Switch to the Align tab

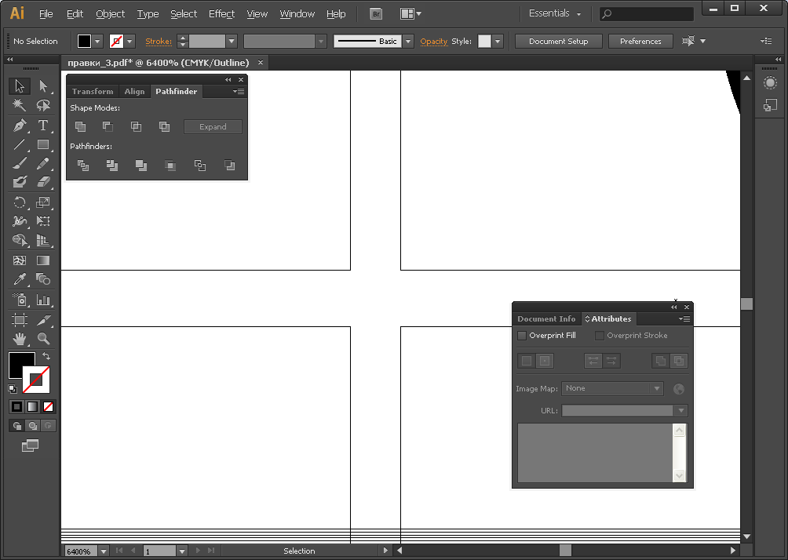134,92
